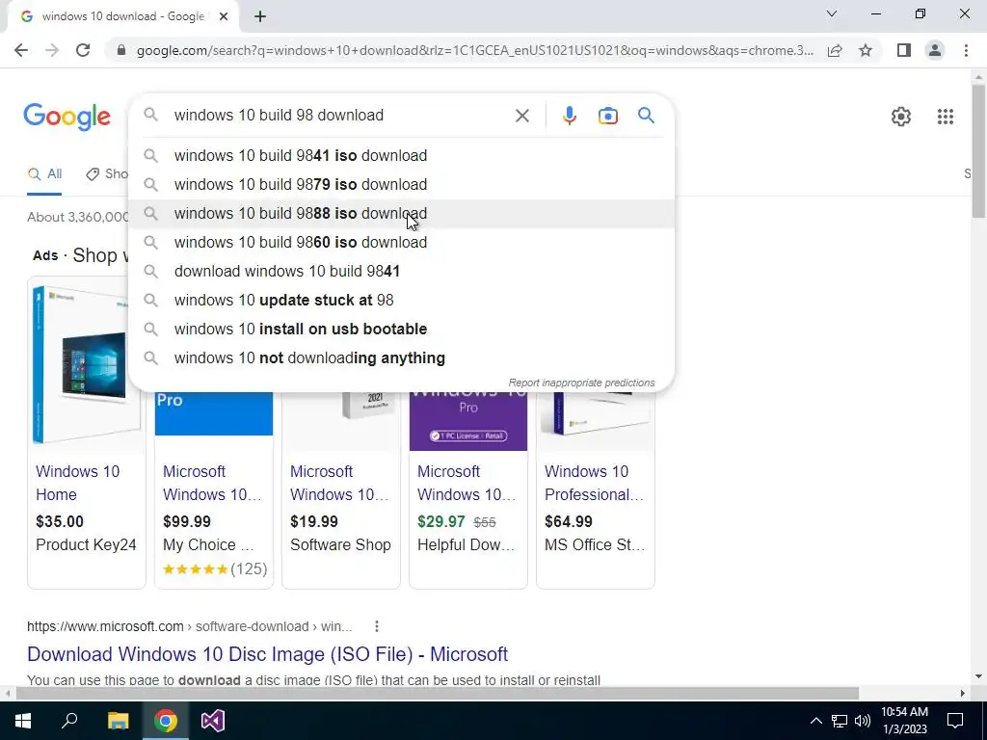Click the horizontal scrollbar right arrow

pyautogui.click(x=963, y=693)
